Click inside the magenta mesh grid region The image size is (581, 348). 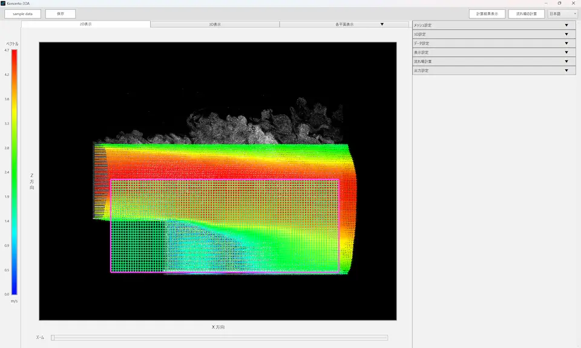pyautogui.click(x=225, y=226)
